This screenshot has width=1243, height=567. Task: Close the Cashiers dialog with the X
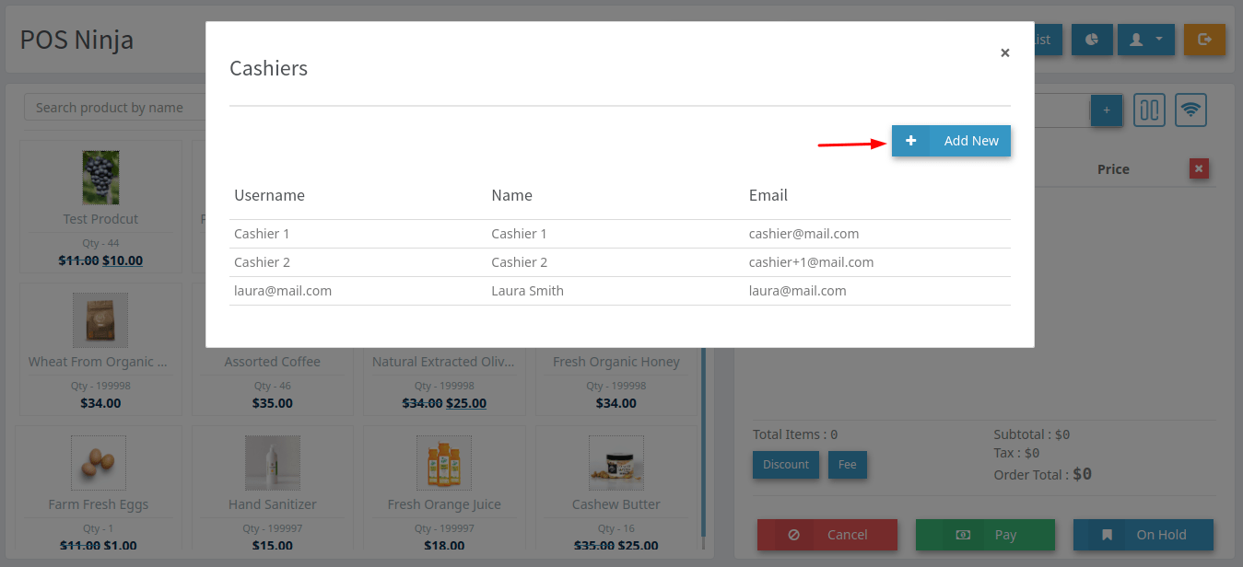[1004, 53]
